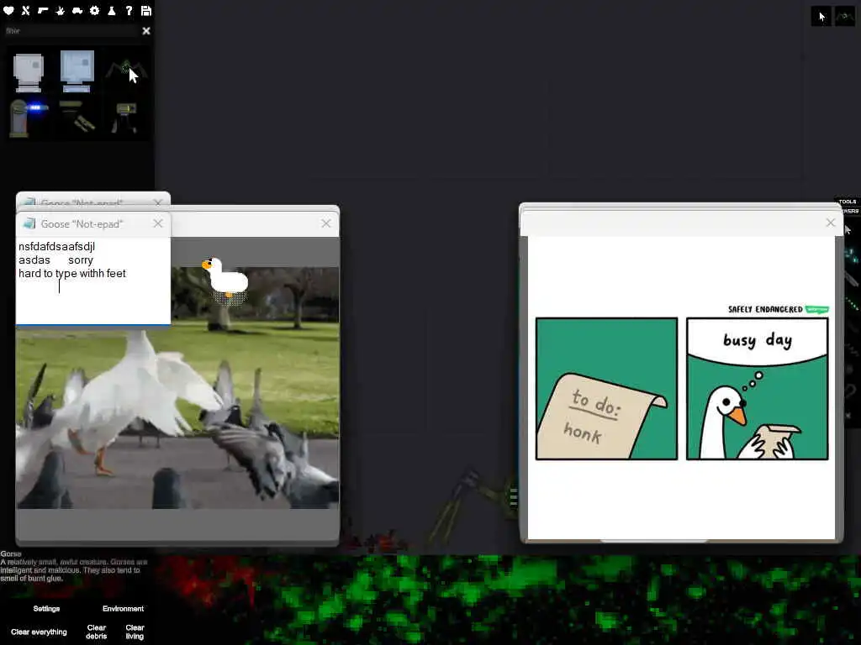Click the text 'hard to type withh feet'

(x=72, y=273)
